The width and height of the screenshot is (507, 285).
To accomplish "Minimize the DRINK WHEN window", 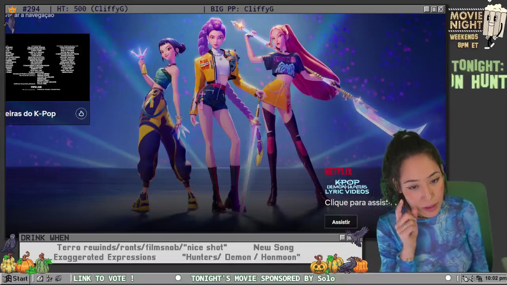I will (342, 238).
